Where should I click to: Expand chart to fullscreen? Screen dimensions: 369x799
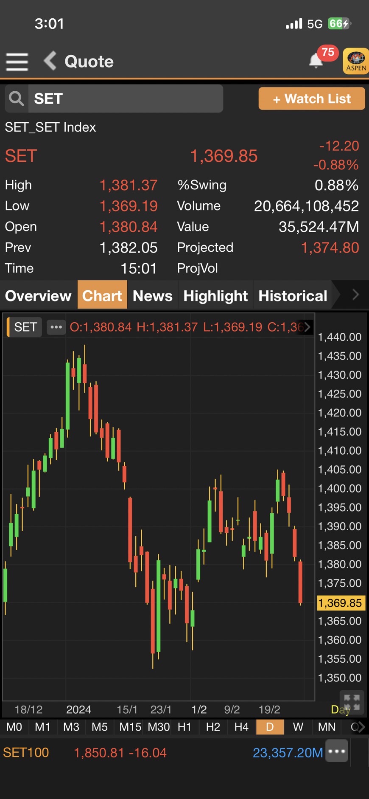point(352,701)
